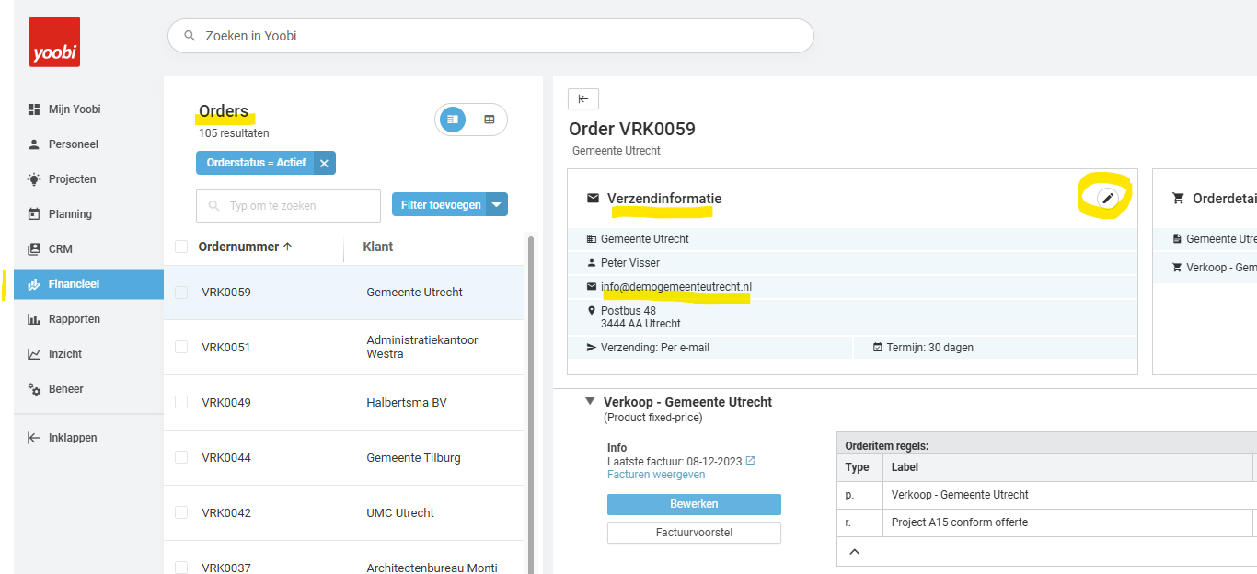Click the Orderstatus = Actief filter chip
This screenshot has width=1257, height=574.
coord(256,163)
